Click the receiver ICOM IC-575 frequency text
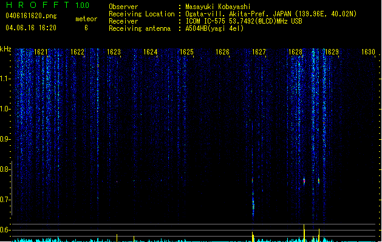 click(x=244, y=21)
